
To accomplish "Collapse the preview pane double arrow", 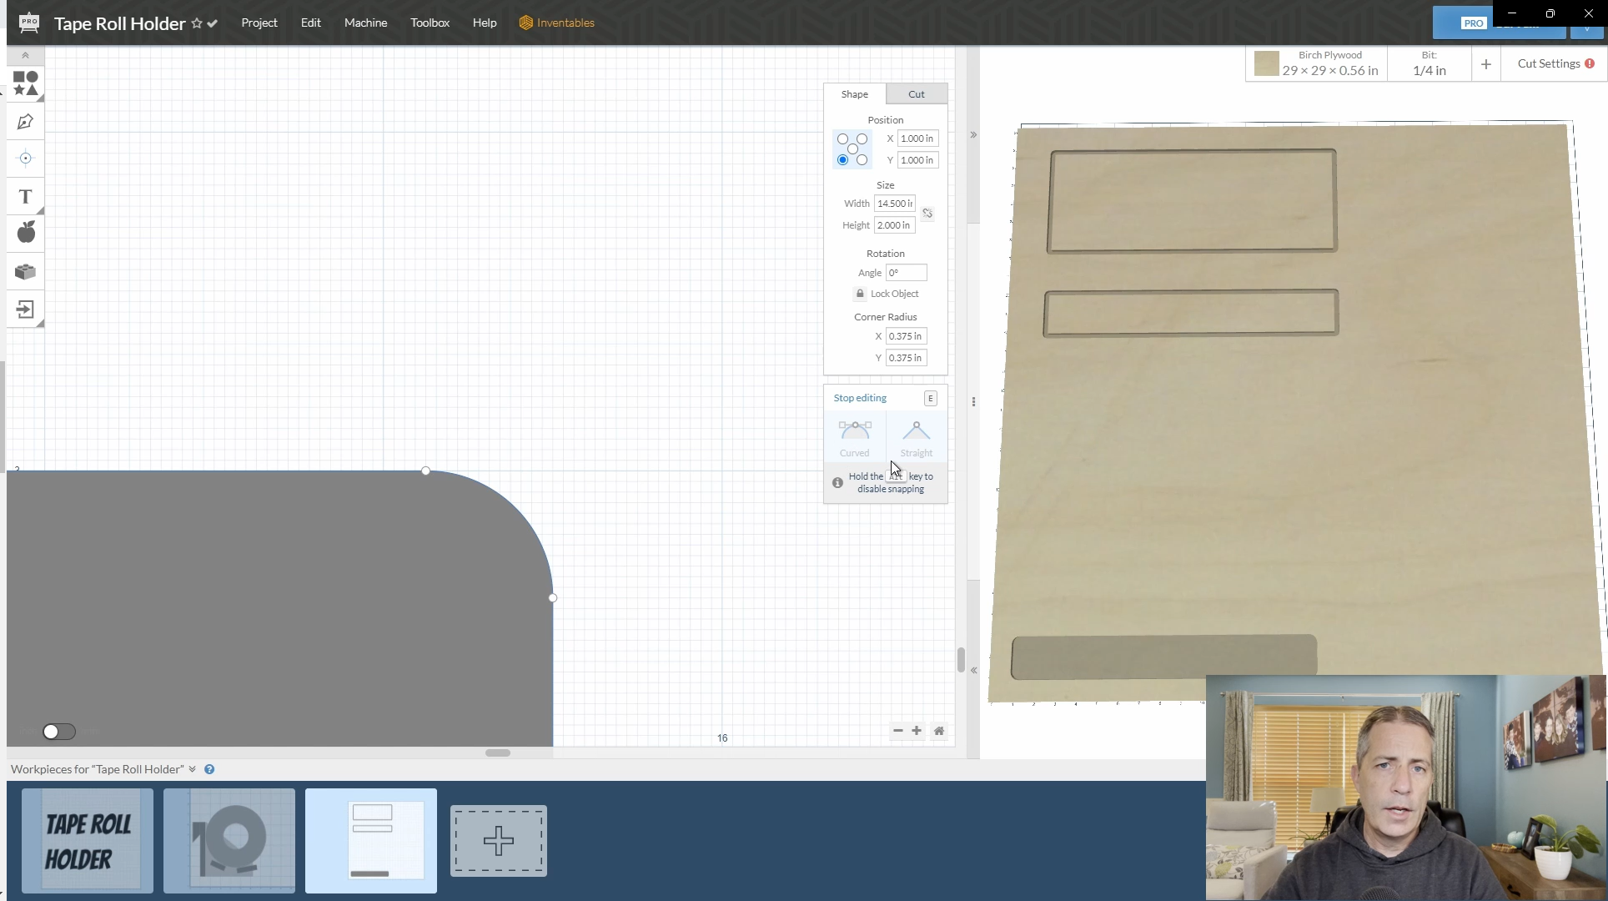I will (973, 134).
